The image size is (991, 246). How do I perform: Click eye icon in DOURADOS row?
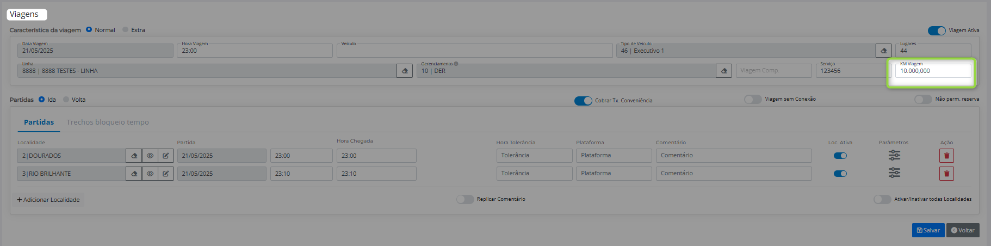(x=150, y=156)
